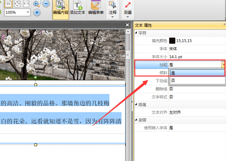
Task: Open the 加粗 dropdown arrow
Action: pyautogui.click(x=223, y=65)
